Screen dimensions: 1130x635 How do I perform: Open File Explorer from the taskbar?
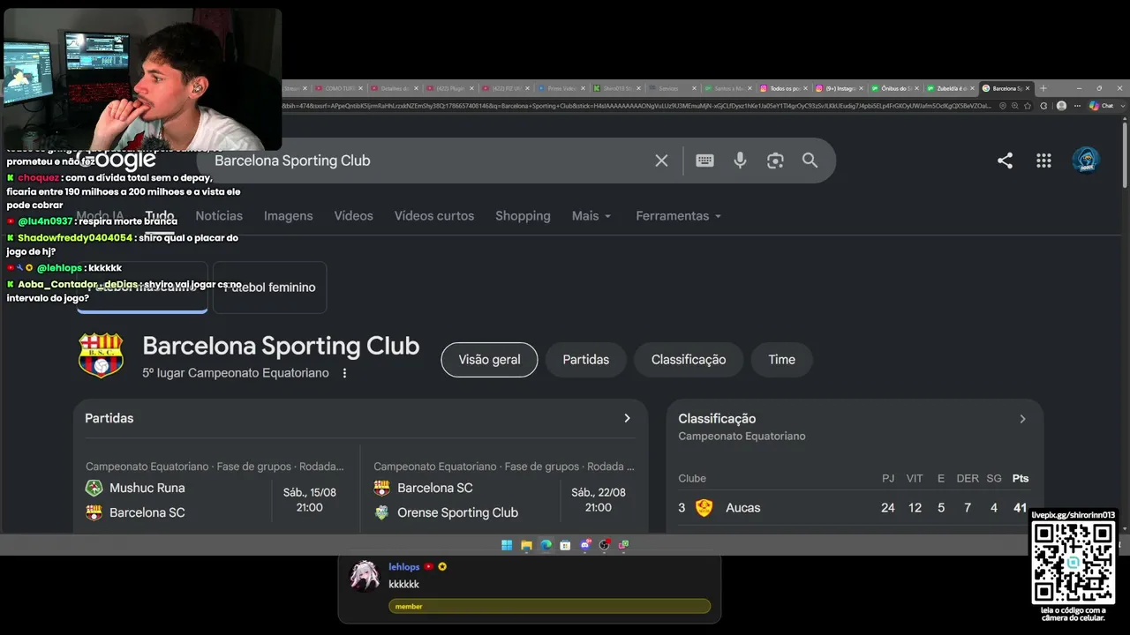click(x=526, y=545)
